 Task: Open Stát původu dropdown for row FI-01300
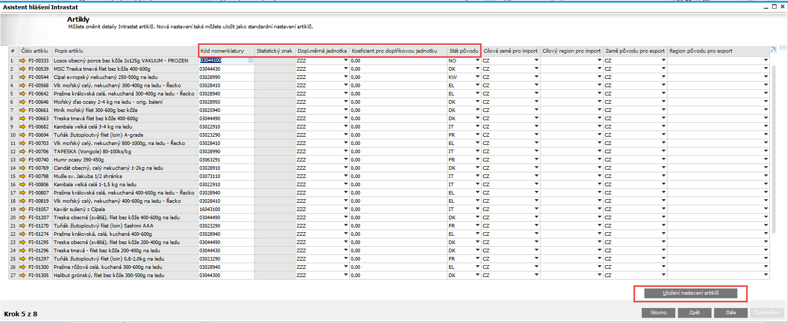click(x=477, y=267)
